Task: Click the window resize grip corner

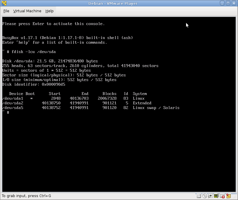Action: pos(235,197)
